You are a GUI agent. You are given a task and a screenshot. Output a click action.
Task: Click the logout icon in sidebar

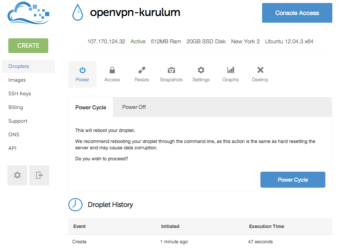point(39,175)
